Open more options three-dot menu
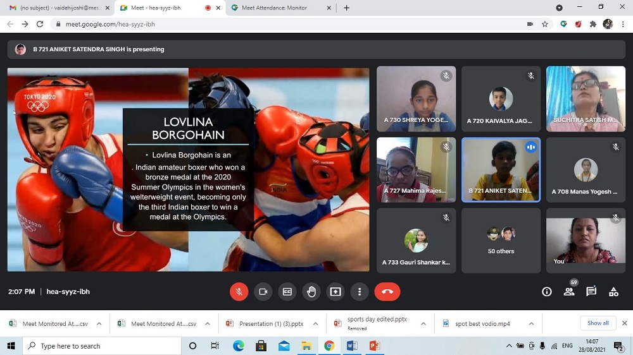The image size is (633, 355). (x=360, y=292)
